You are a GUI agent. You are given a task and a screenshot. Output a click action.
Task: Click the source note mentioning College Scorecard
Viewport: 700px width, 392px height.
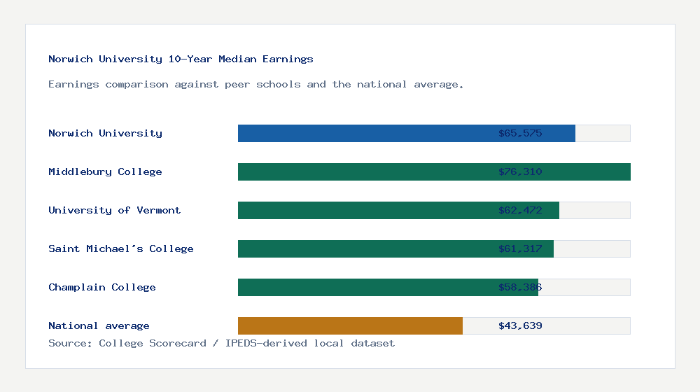coord(221,343)
